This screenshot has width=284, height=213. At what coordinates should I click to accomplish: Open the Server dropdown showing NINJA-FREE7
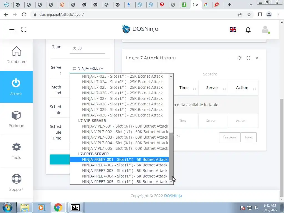coord(88,69)
